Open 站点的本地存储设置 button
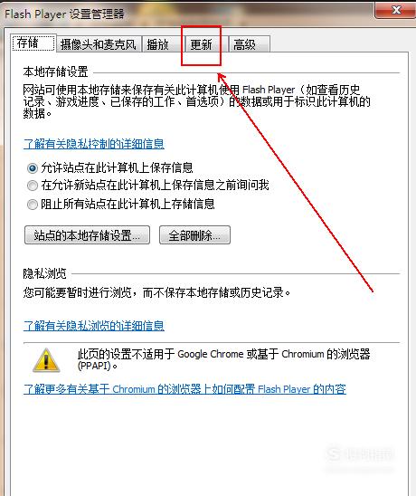This screenshot has width=416, height=496. [x=87, y=235]
